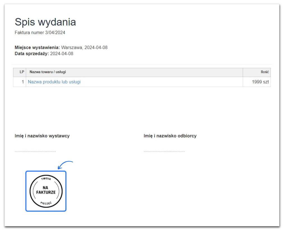
Task: Click the 'Data sprzedaży:' label
Action: pyautogui.click(x=32, y=54)
